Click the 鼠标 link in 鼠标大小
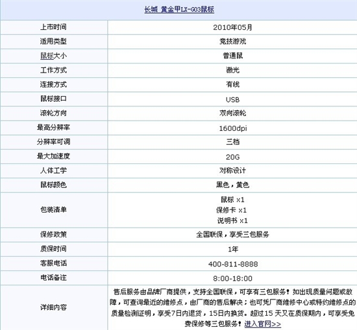 (x=47, y=56)
